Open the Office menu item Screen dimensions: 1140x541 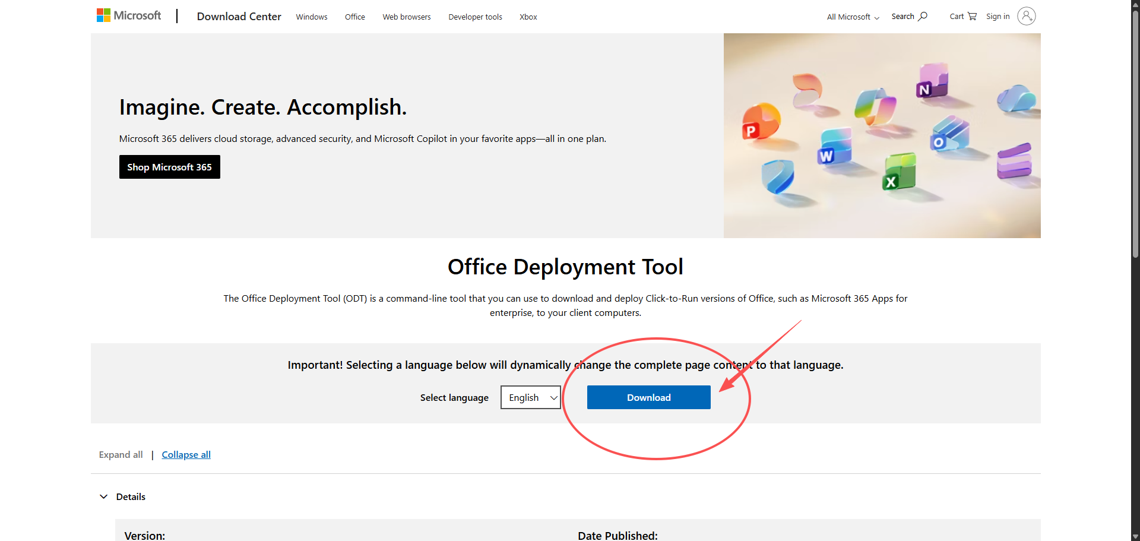point(355,17)
